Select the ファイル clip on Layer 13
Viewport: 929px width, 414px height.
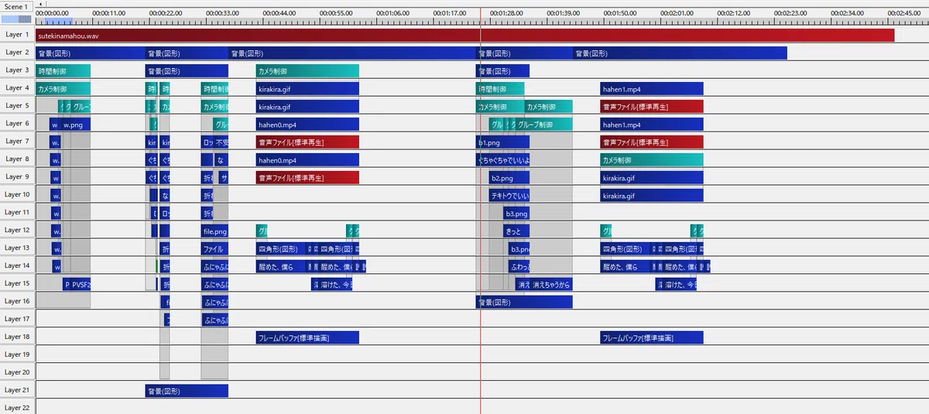[x=214, y=249]
